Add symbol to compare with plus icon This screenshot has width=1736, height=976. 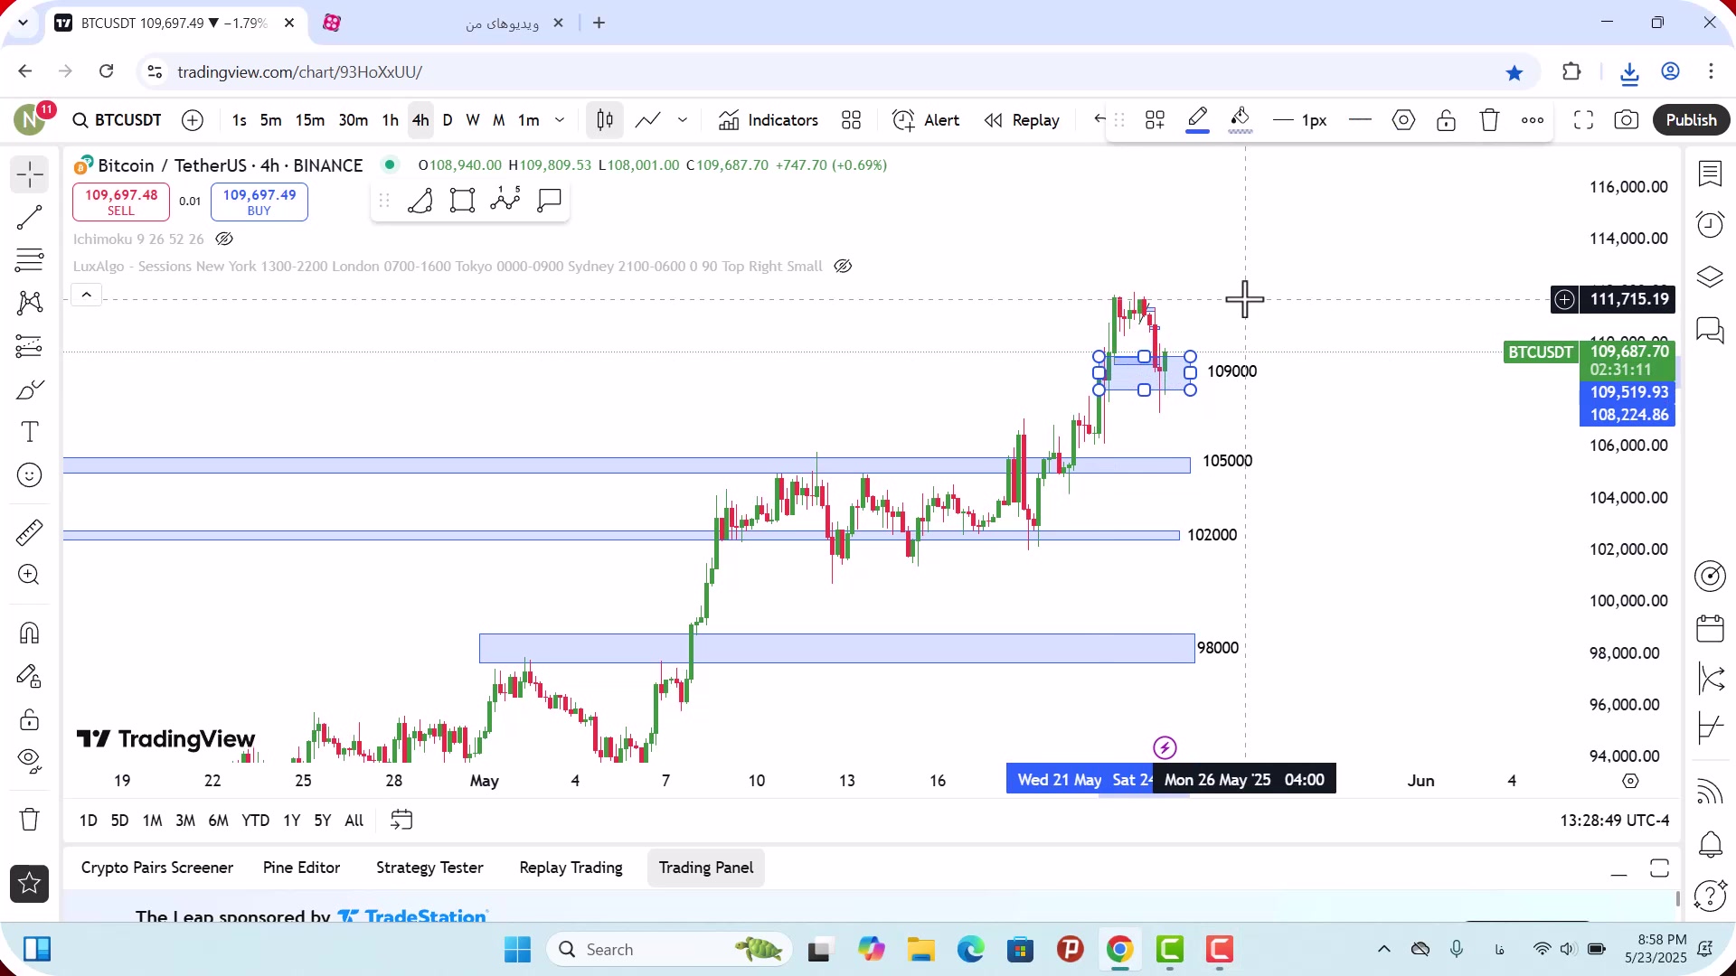click(193, 120)
